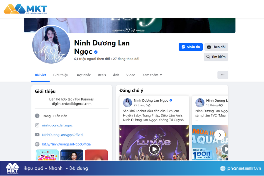Click the verified badge on the 25 tháng 5 post

tap(171, 100)
